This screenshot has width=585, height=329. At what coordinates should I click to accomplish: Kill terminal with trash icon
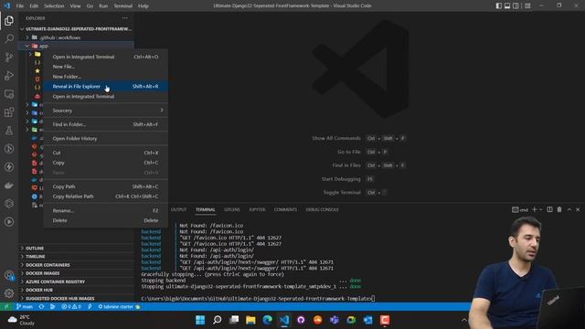(559, 209)
